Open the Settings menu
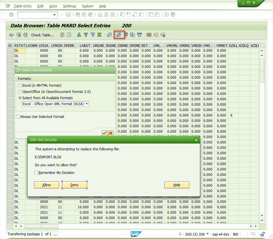 pyautogui.click(x=69, y=6)
